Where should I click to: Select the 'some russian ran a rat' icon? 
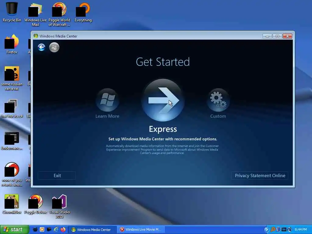[12, 78]
